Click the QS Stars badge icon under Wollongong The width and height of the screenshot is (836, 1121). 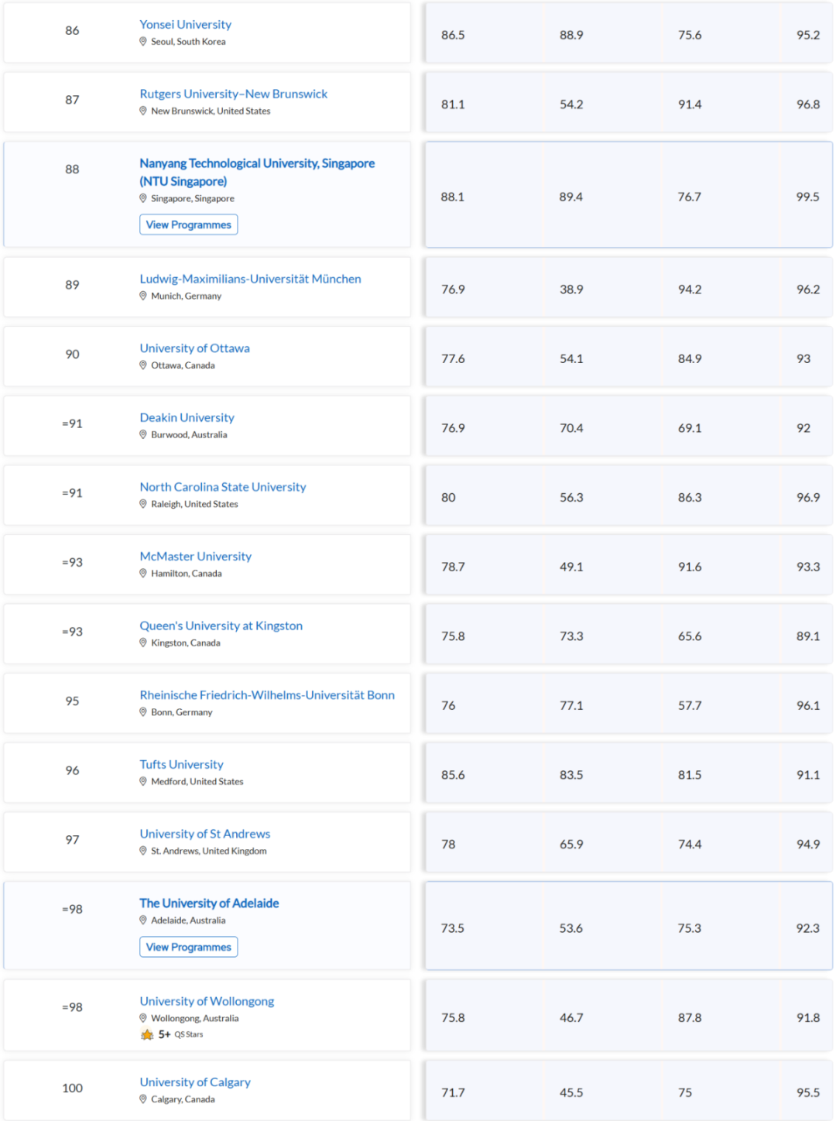pyautogui.click(x=147, y=1034)
